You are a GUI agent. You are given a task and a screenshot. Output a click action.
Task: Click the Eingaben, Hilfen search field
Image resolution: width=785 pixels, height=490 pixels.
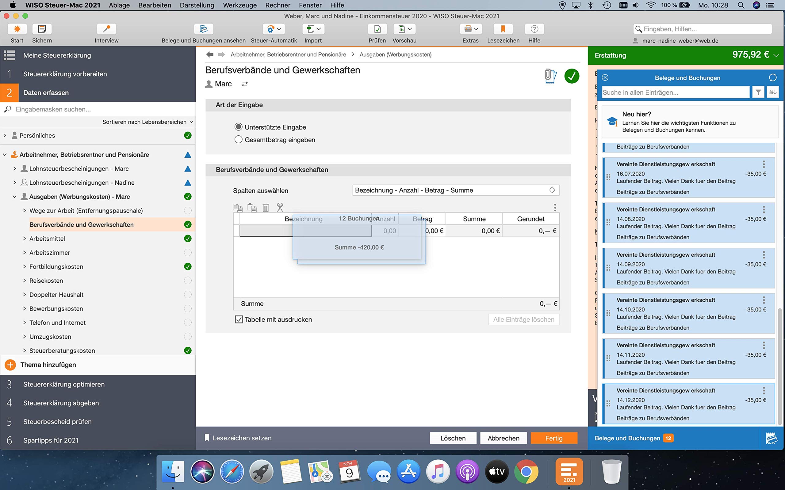click(703, 29)
